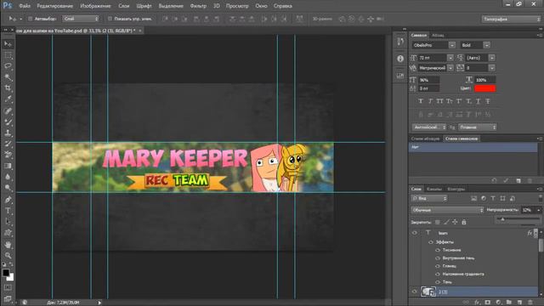Switch to the Абзац tab
Viewport: 544px width, 306px height.
[438, 36]
